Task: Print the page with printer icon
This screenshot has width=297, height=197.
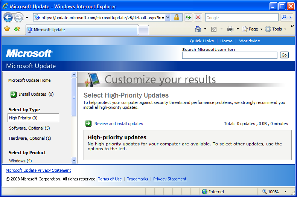Action: (230, 29)
